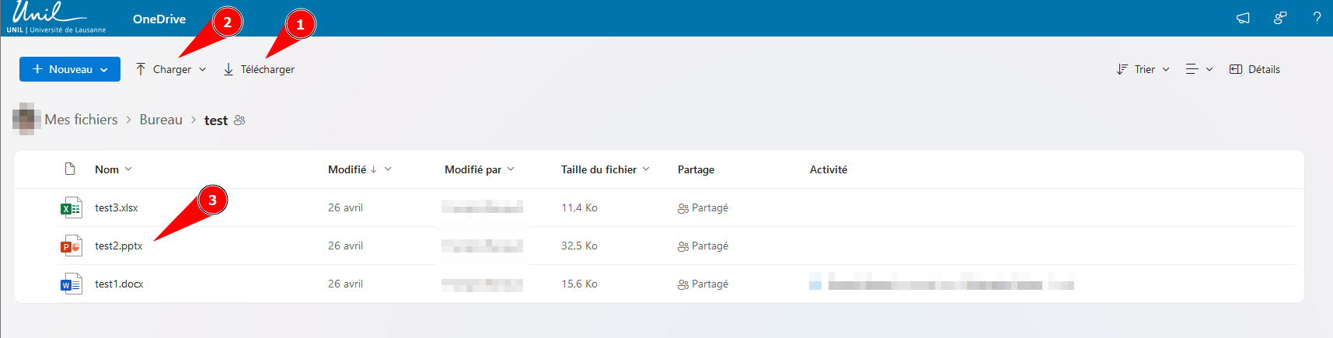
Task: Navigate to Mes fichiers breadcrumb
Action: (81, 120)
